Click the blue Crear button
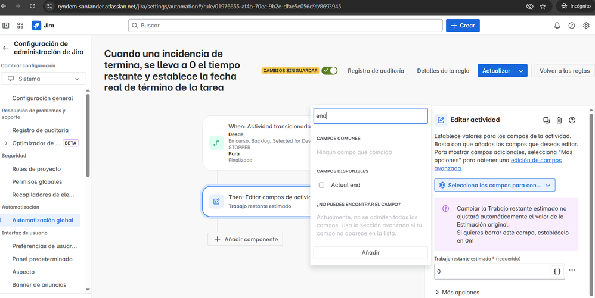This screenshot has height=298, width=595. point(463,26)
